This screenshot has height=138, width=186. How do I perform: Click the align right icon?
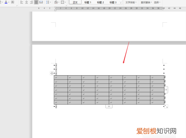pyautogui.click(x=31, y=2)
